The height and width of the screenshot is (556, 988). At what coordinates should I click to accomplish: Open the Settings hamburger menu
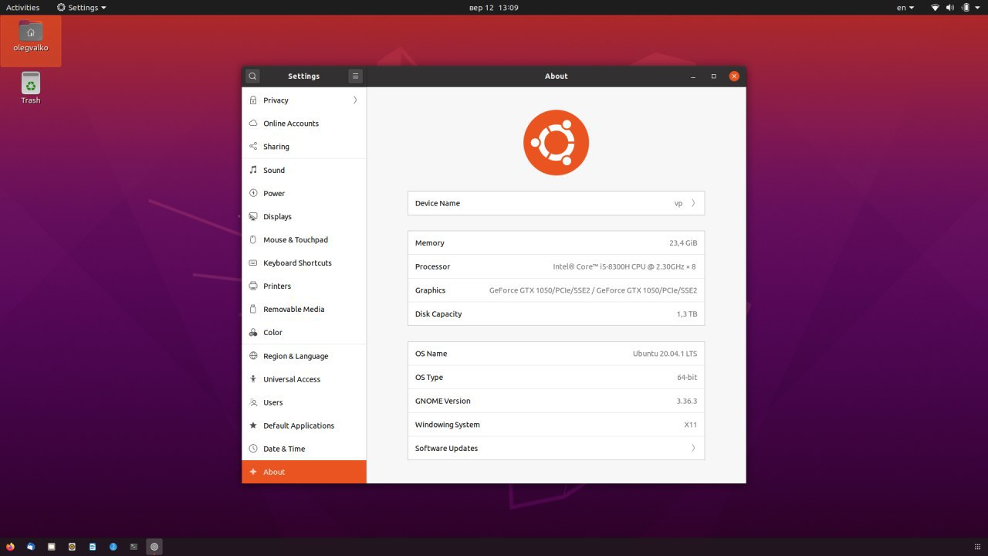pyautogui.click(x=355, y=76)
